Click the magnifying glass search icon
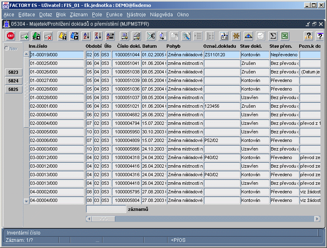 click(x=186, y=36)
